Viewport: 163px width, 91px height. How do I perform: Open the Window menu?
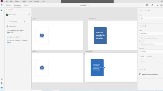click(x=37, y=1)
